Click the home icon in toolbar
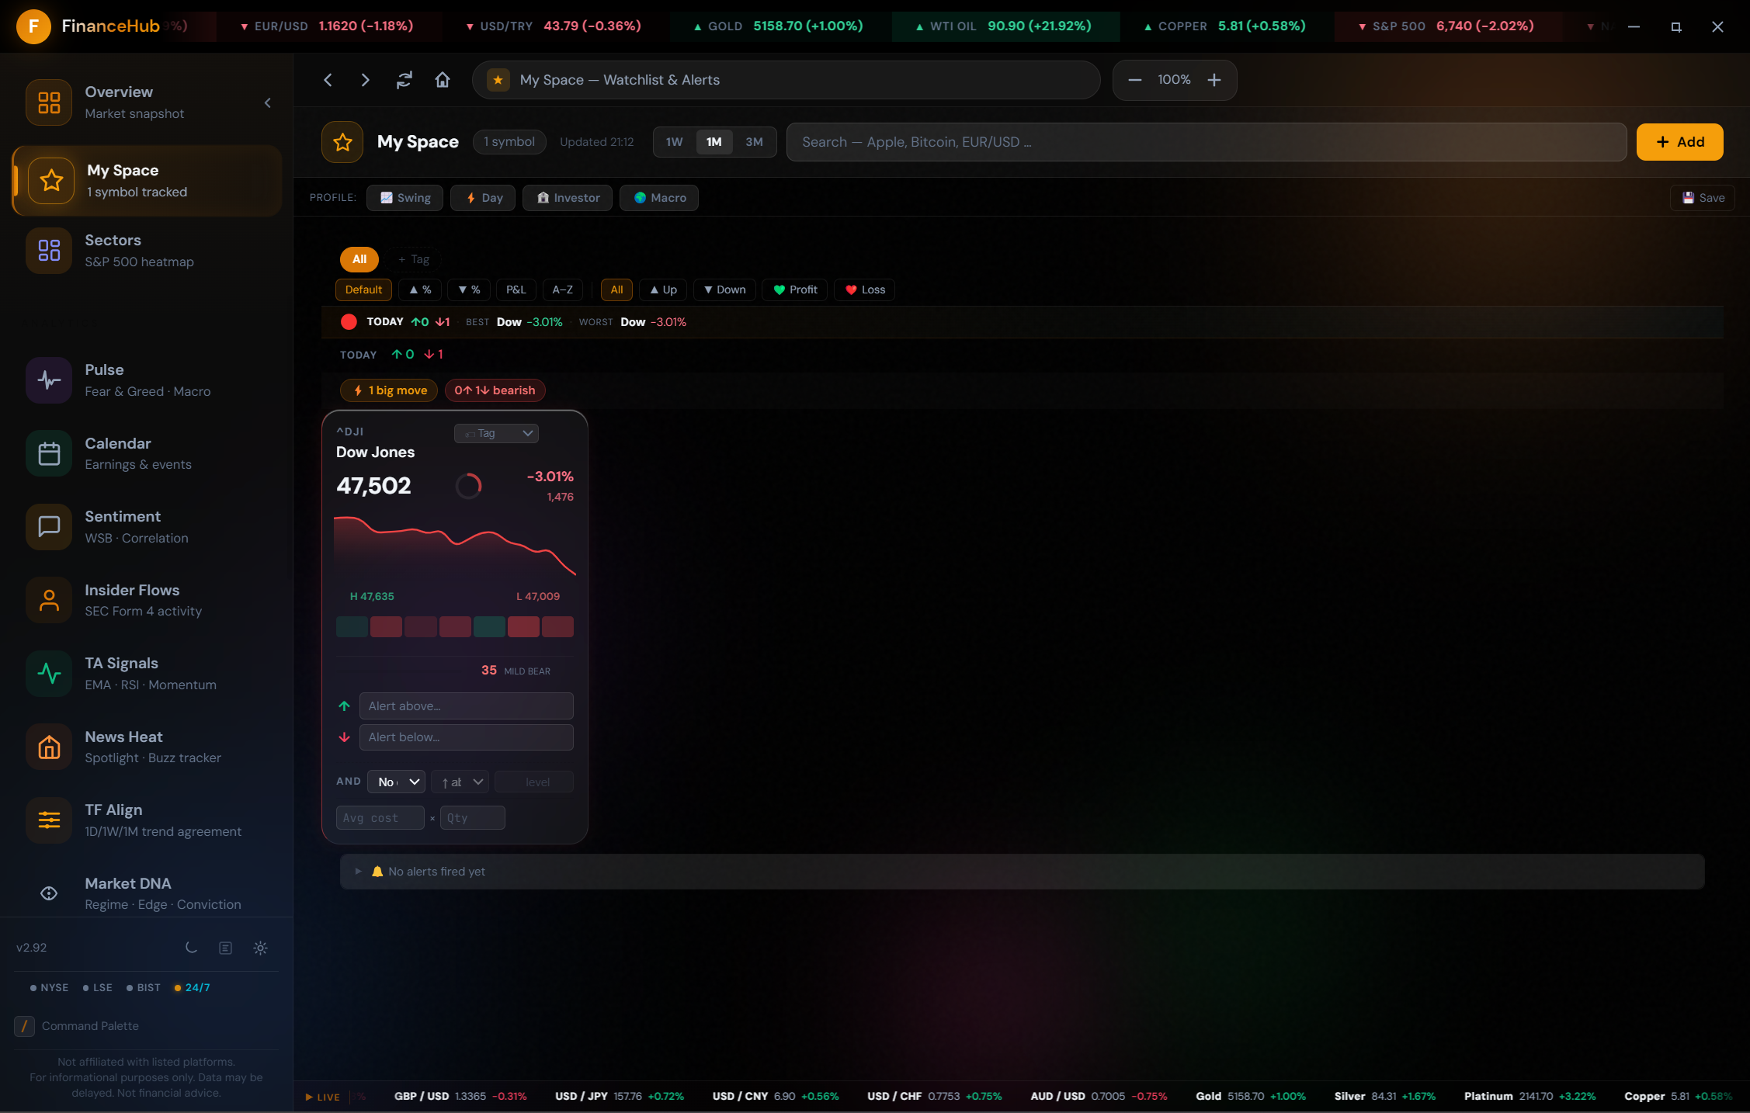The height and width of the screenshot is (1113, 1750). coord(443,80)
